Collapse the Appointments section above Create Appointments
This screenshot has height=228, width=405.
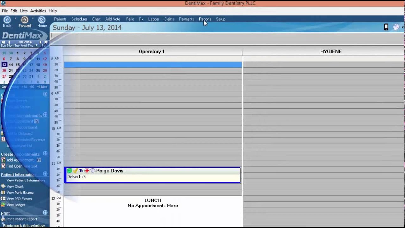tap(45, 115)
